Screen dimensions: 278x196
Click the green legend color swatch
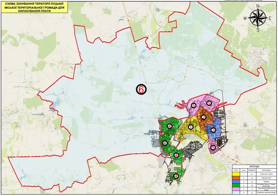click(x=236, y=185)
